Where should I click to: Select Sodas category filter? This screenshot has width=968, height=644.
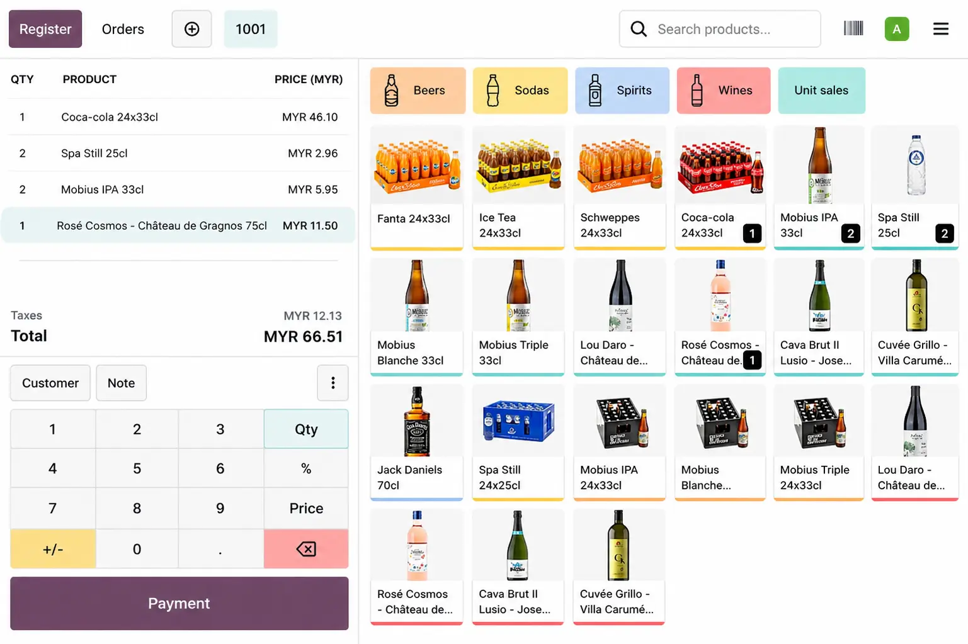coord(520,91)
